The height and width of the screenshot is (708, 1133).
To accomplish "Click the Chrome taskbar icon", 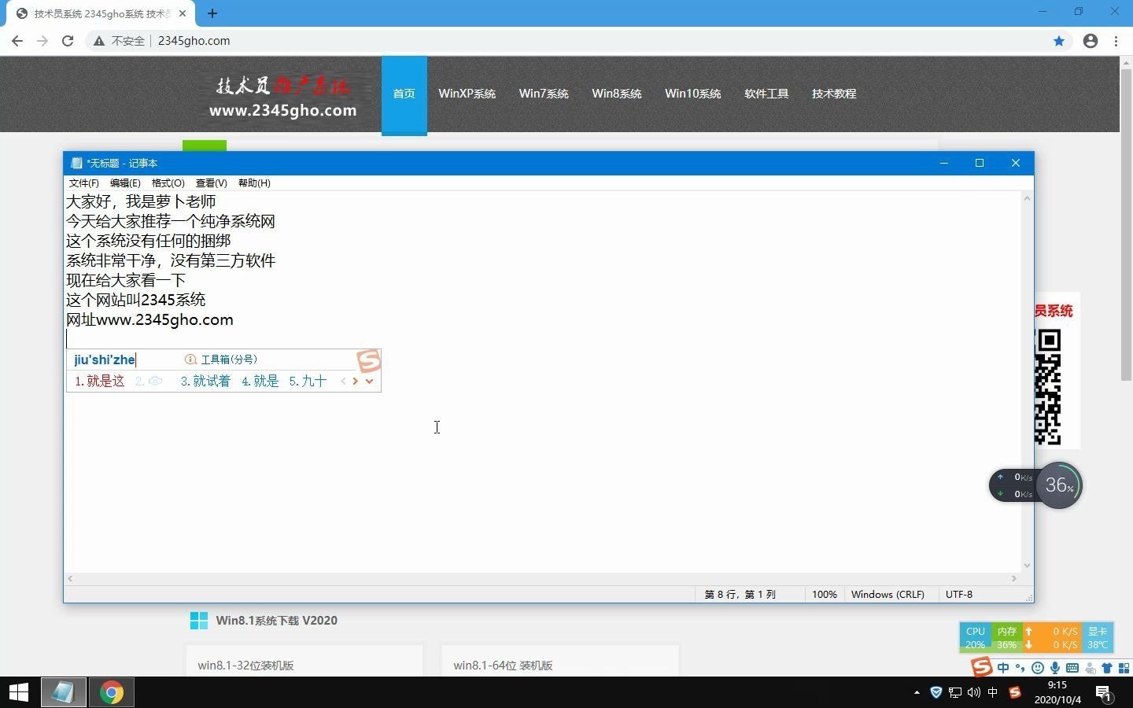I will pyautogui.click(x=112, y=692).
